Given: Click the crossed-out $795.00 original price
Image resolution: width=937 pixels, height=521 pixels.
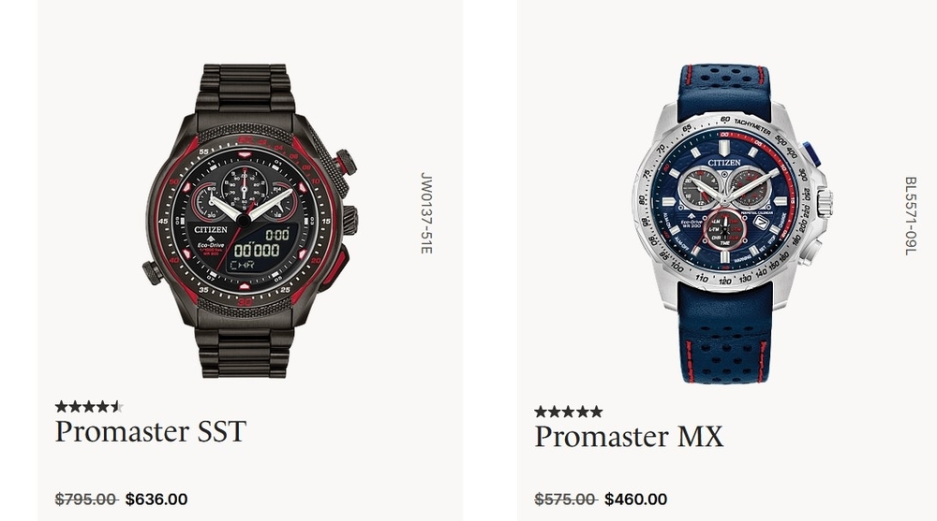Looking at the screenshot, I should point(86,499).
